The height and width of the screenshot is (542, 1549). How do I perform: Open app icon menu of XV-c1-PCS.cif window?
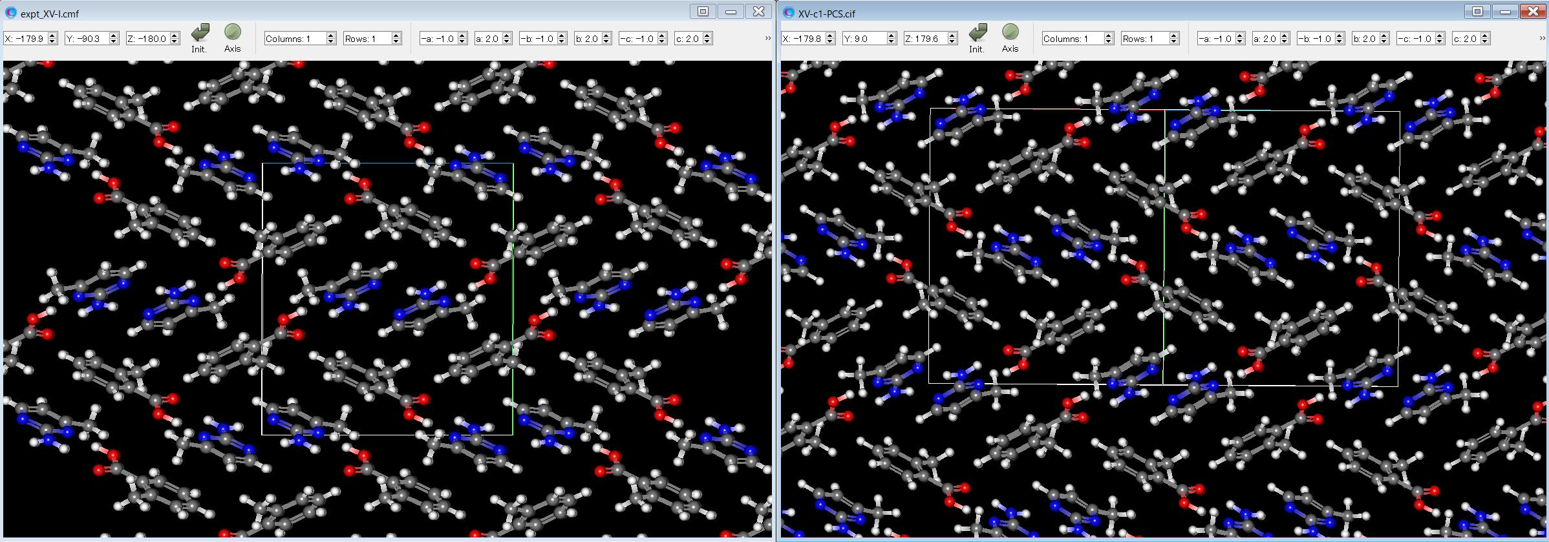tap(788, 12)
